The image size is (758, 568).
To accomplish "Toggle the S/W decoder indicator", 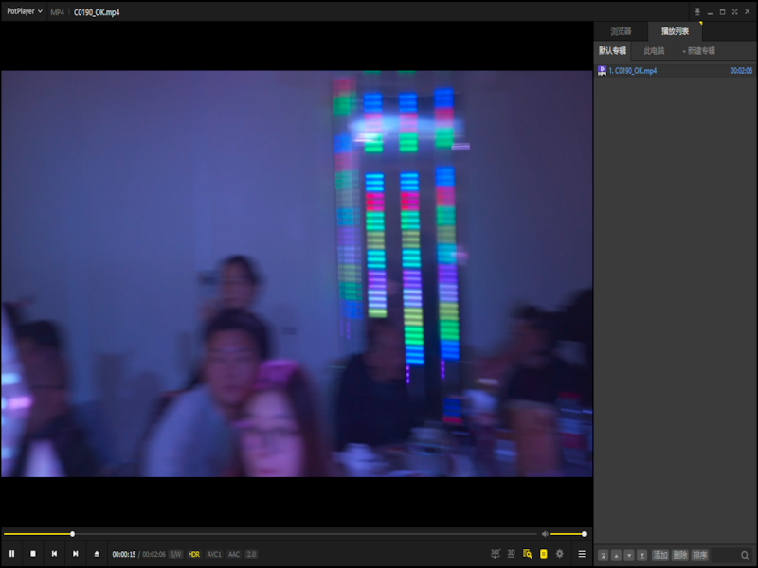I will coord(175,554).
